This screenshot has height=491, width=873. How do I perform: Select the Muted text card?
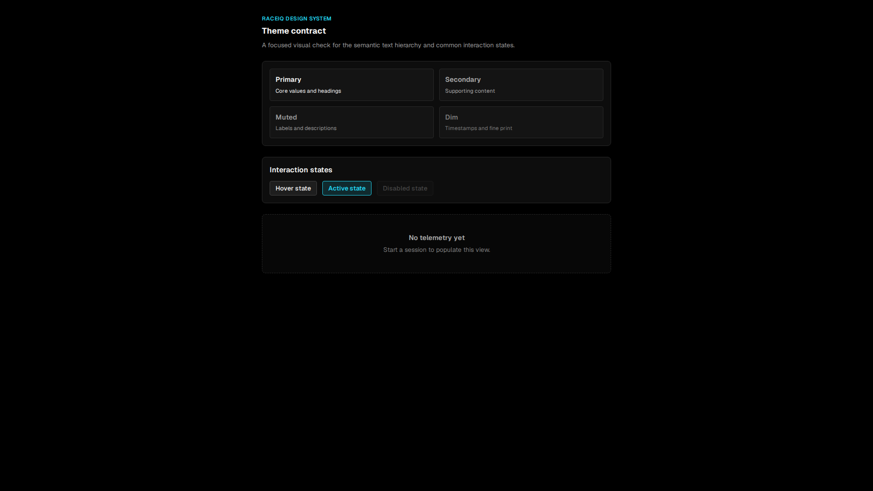pyautogui.click(x=351, y=122)
